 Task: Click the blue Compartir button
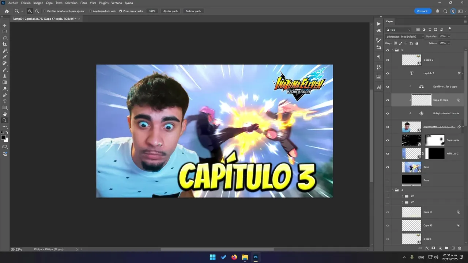tap(422, 11)
